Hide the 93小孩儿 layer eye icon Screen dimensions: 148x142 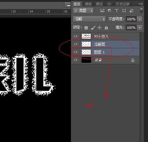point(76,36)
